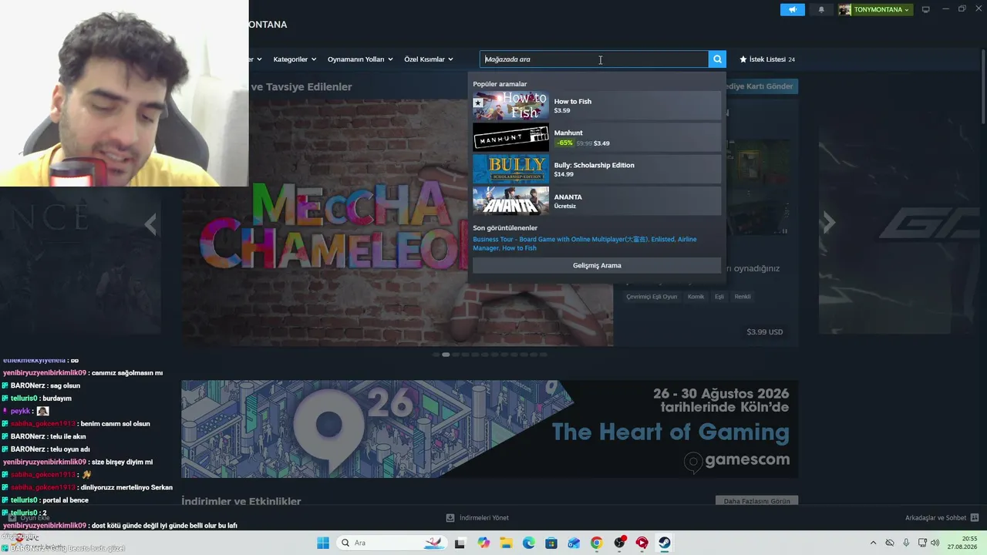Click the cloud sync-off tray icon
The width and height of the screenshot is (987, 555).
(890, 543)
